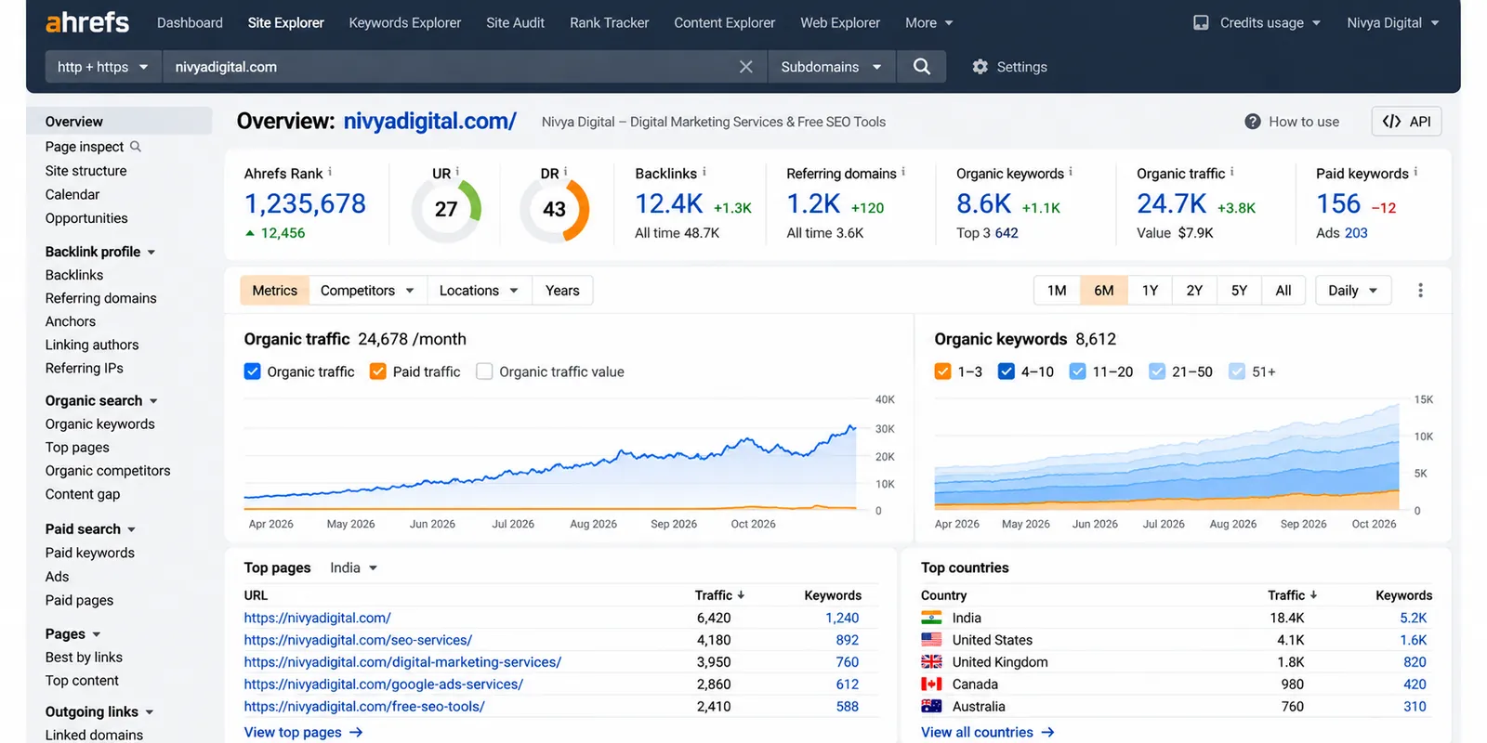Viewport: 1487px width, 743px height.
Task: Open the seo-services URL in Top pages
Action: tap(358, 640)
